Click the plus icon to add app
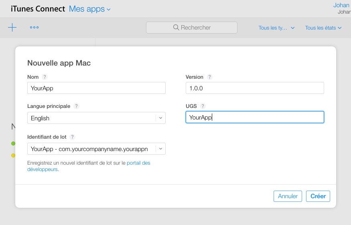 [12, 28]
